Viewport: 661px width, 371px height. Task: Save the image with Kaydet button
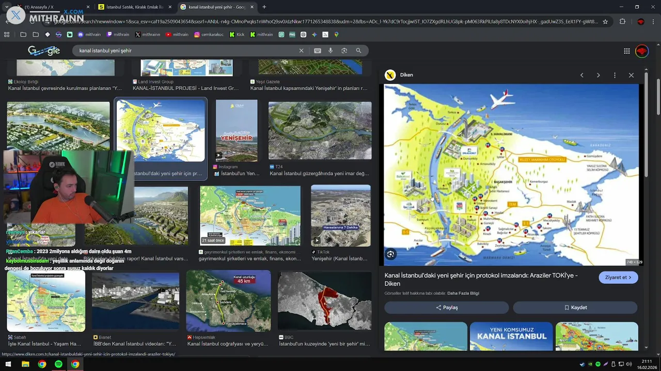click(575, 308)
